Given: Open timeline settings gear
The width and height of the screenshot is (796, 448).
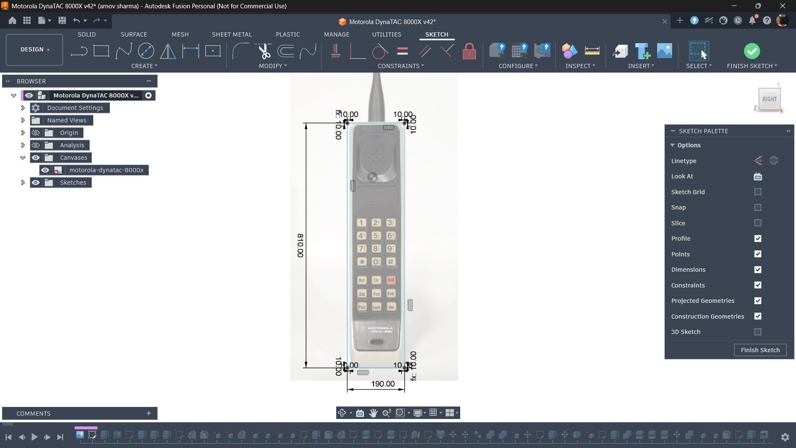Looking at the screenshot, I should pyautogui.click(x=785, y=437).
